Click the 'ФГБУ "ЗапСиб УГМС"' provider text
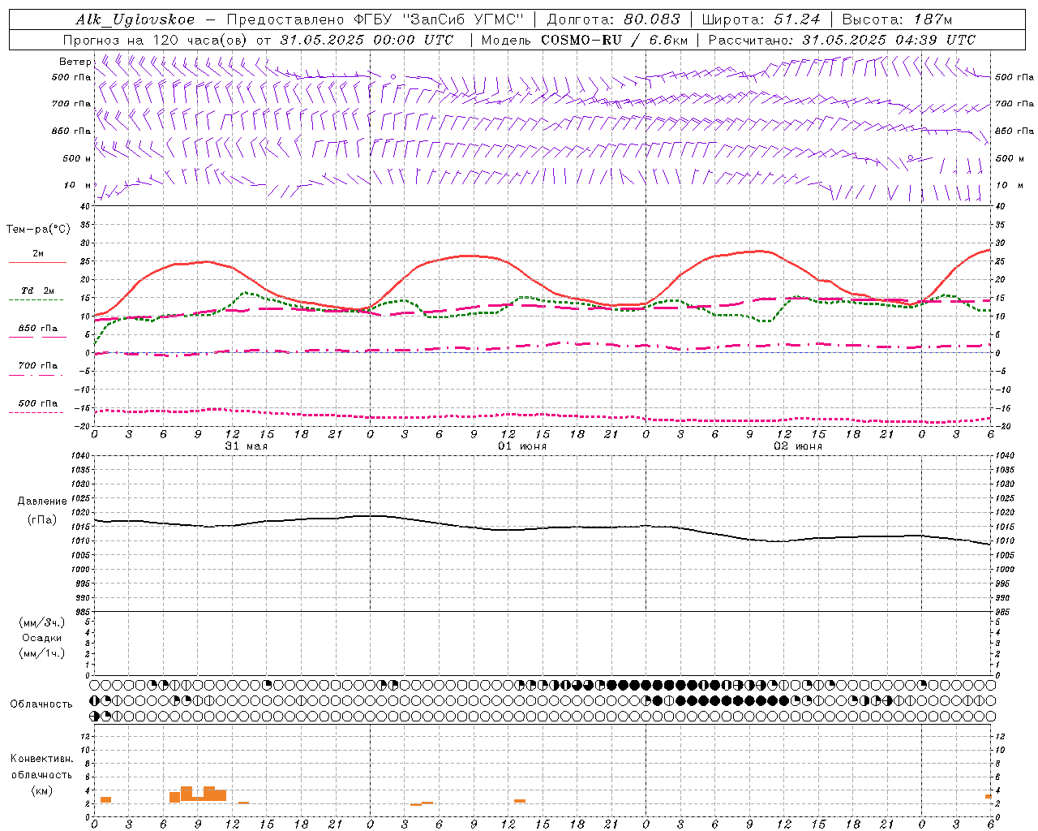The width and height of the screenshot is (1038, 831). tap(440, 19)
